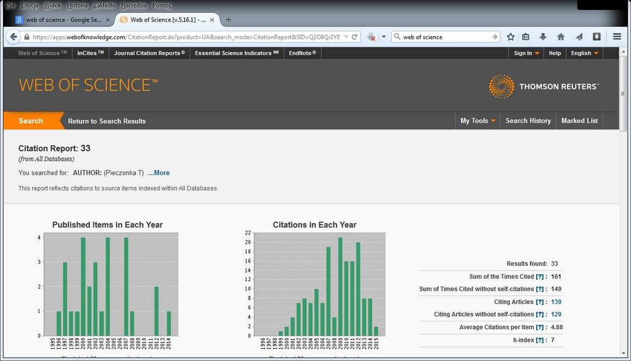The width and height of the screenshot is (631, 361).
Task: Select the Web of Science [v.5.16.1] tab
Action: coord(168,20)
